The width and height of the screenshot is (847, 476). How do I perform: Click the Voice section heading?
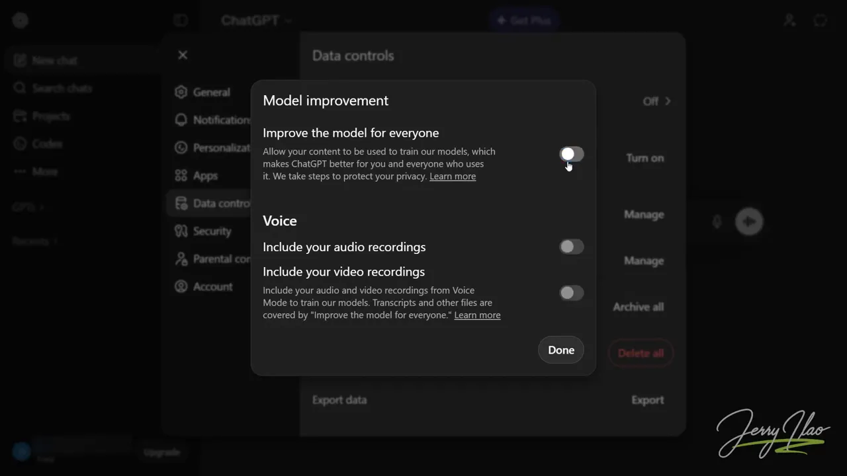[x=280, y=221]
